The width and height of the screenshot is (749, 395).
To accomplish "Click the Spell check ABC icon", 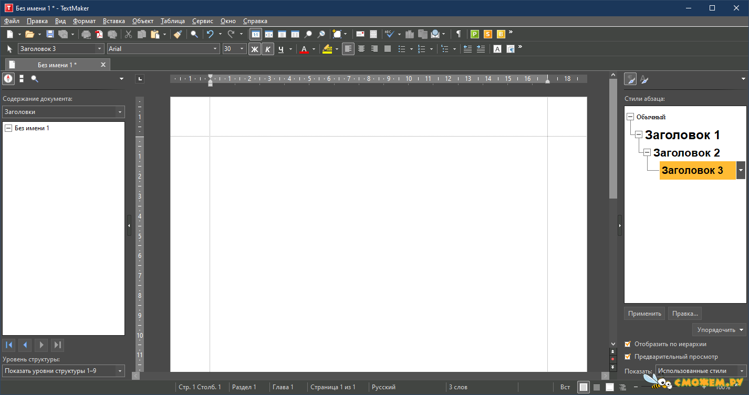I will pyautogui.click(x=389, y=34).
